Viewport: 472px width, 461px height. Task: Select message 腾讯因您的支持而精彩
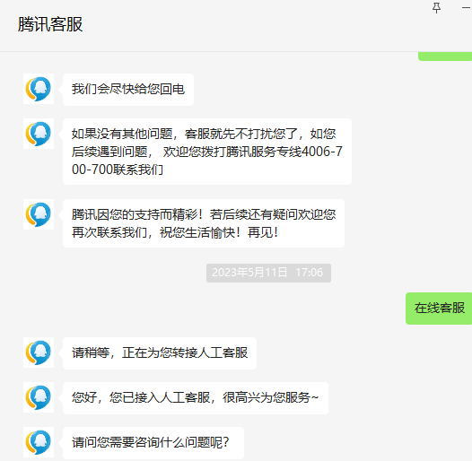click(204, 223)
